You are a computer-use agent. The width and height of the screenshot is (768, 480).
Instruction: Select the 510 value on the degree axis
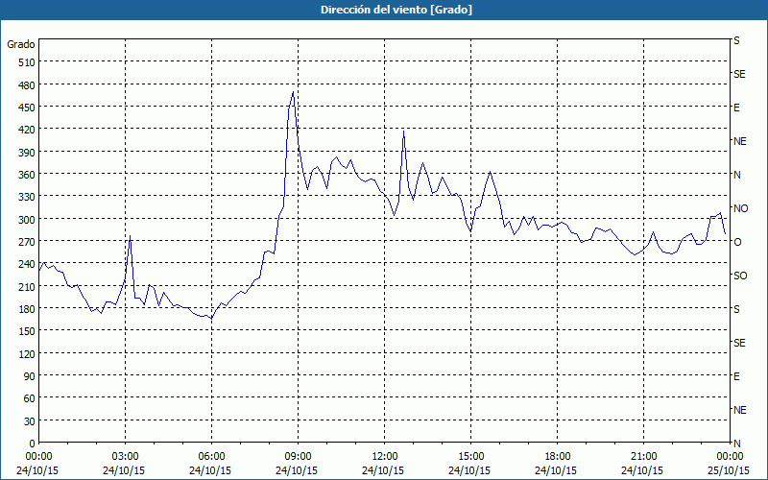pyautogui.click(x=27, y=62)
